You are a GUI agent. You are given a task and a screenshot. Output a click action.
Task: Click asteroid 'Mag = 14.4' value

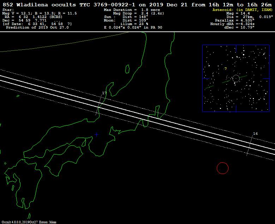coord(238,13)
